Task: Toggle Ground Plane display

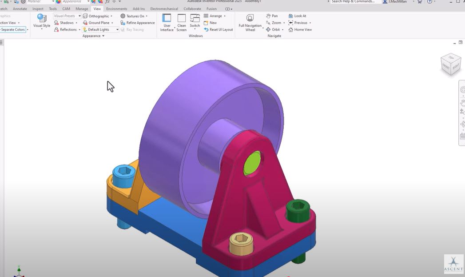Action: pyautogui.click(x=96, y=23)
